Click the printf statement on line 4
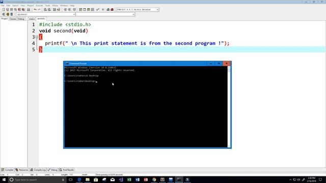326x183 pixels. 137,43
